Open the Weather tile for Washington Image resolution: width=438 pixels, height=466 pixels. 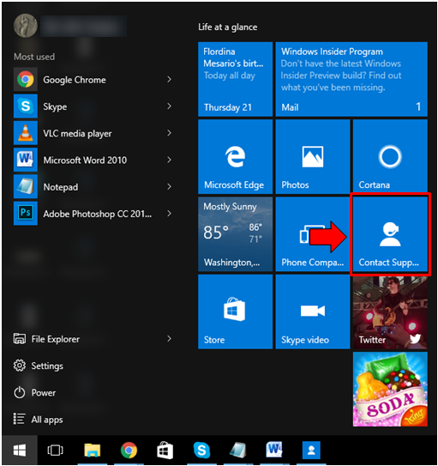pos(236,234)
